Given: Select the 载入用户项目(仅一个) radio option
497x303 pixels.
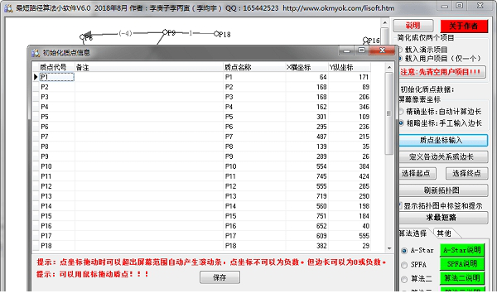Looking at the screenshot, I should click(x=401, y=59).
